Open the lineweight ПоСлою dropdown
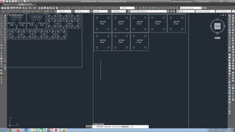Viewport: 235px width, 132px height. [223, 11]
